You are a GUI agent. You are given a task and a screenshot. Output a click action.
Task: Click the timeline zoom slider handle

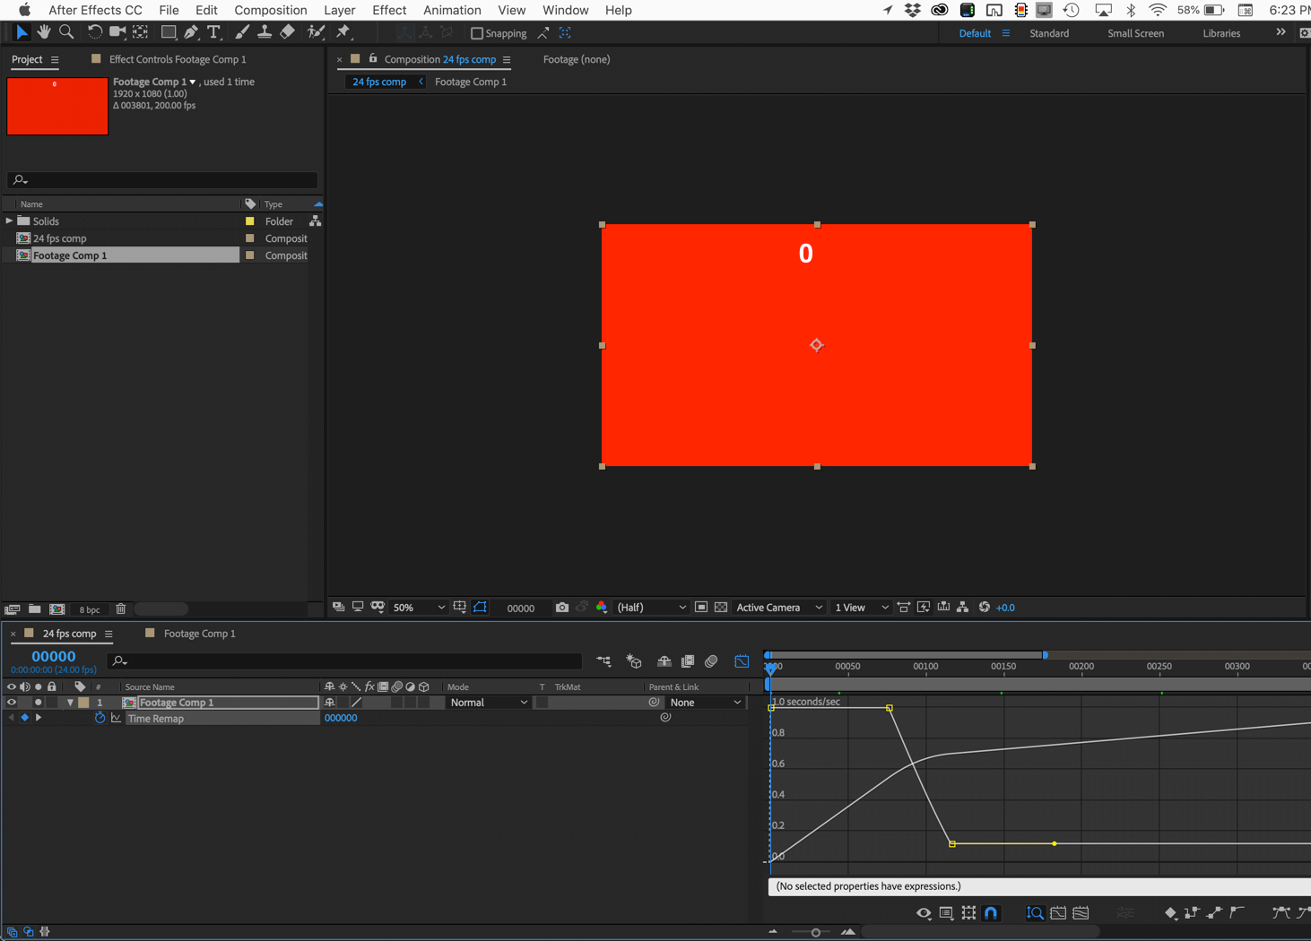click(x=815, y=932)
